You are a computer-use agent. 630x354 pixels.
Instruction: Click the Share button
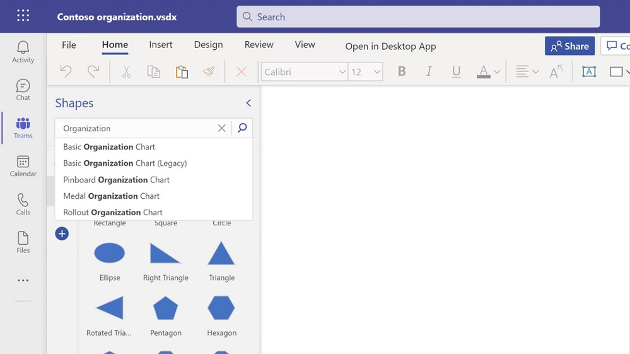[x=569, y=46]
